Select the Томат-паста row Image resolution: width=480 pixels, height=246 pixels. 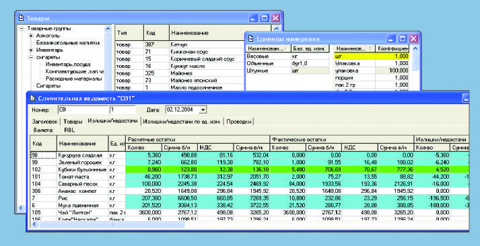coord(250,177)
